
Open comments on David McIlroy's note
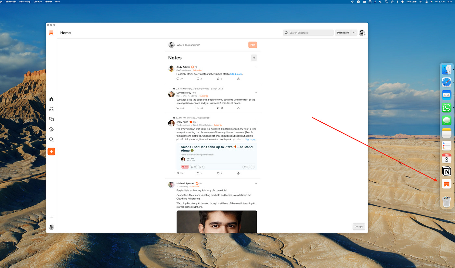198,108
